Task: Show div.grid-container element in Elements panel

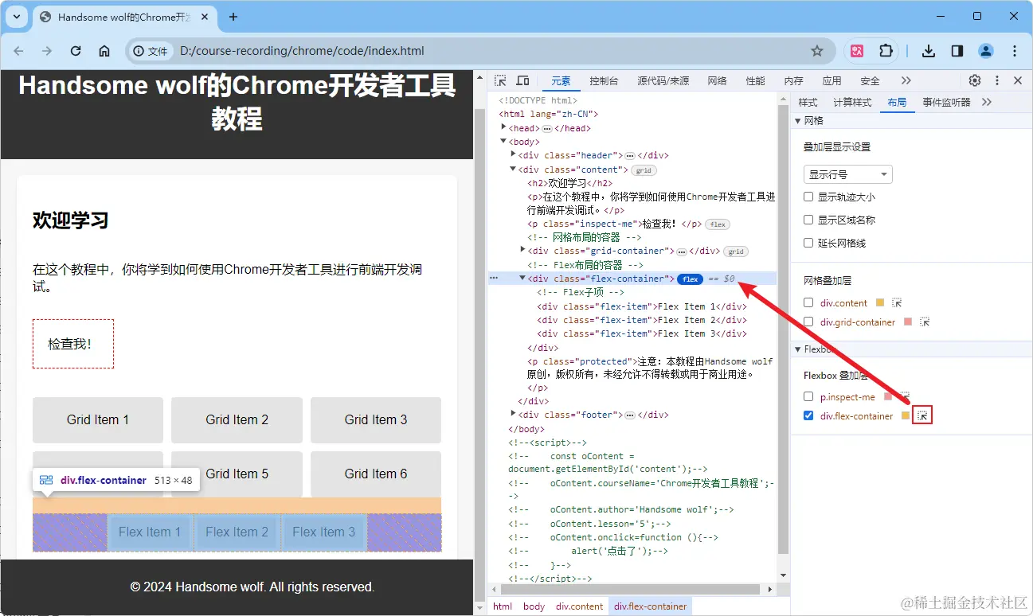Action: (x=925, y=322)
